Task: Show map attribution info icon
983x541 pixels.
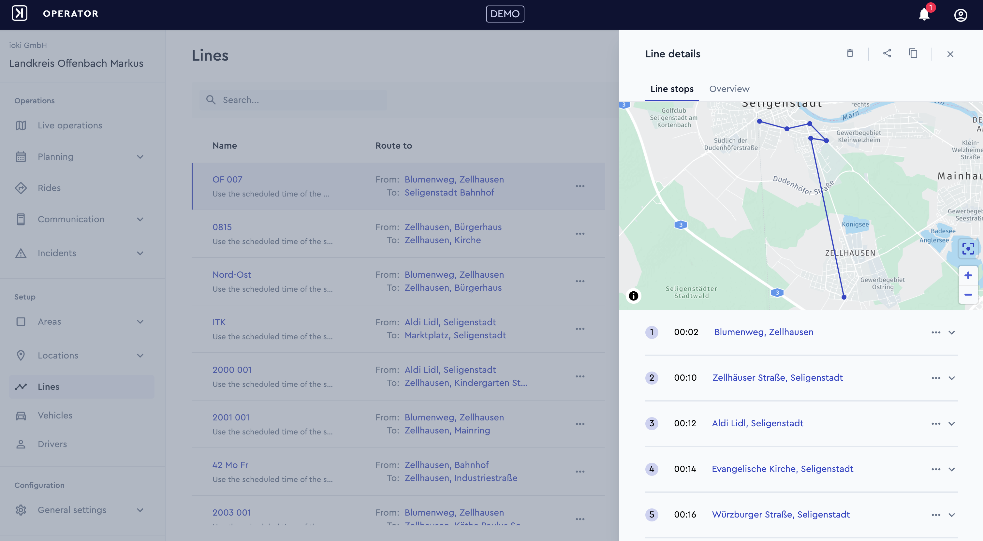Action: coord(633,296)
